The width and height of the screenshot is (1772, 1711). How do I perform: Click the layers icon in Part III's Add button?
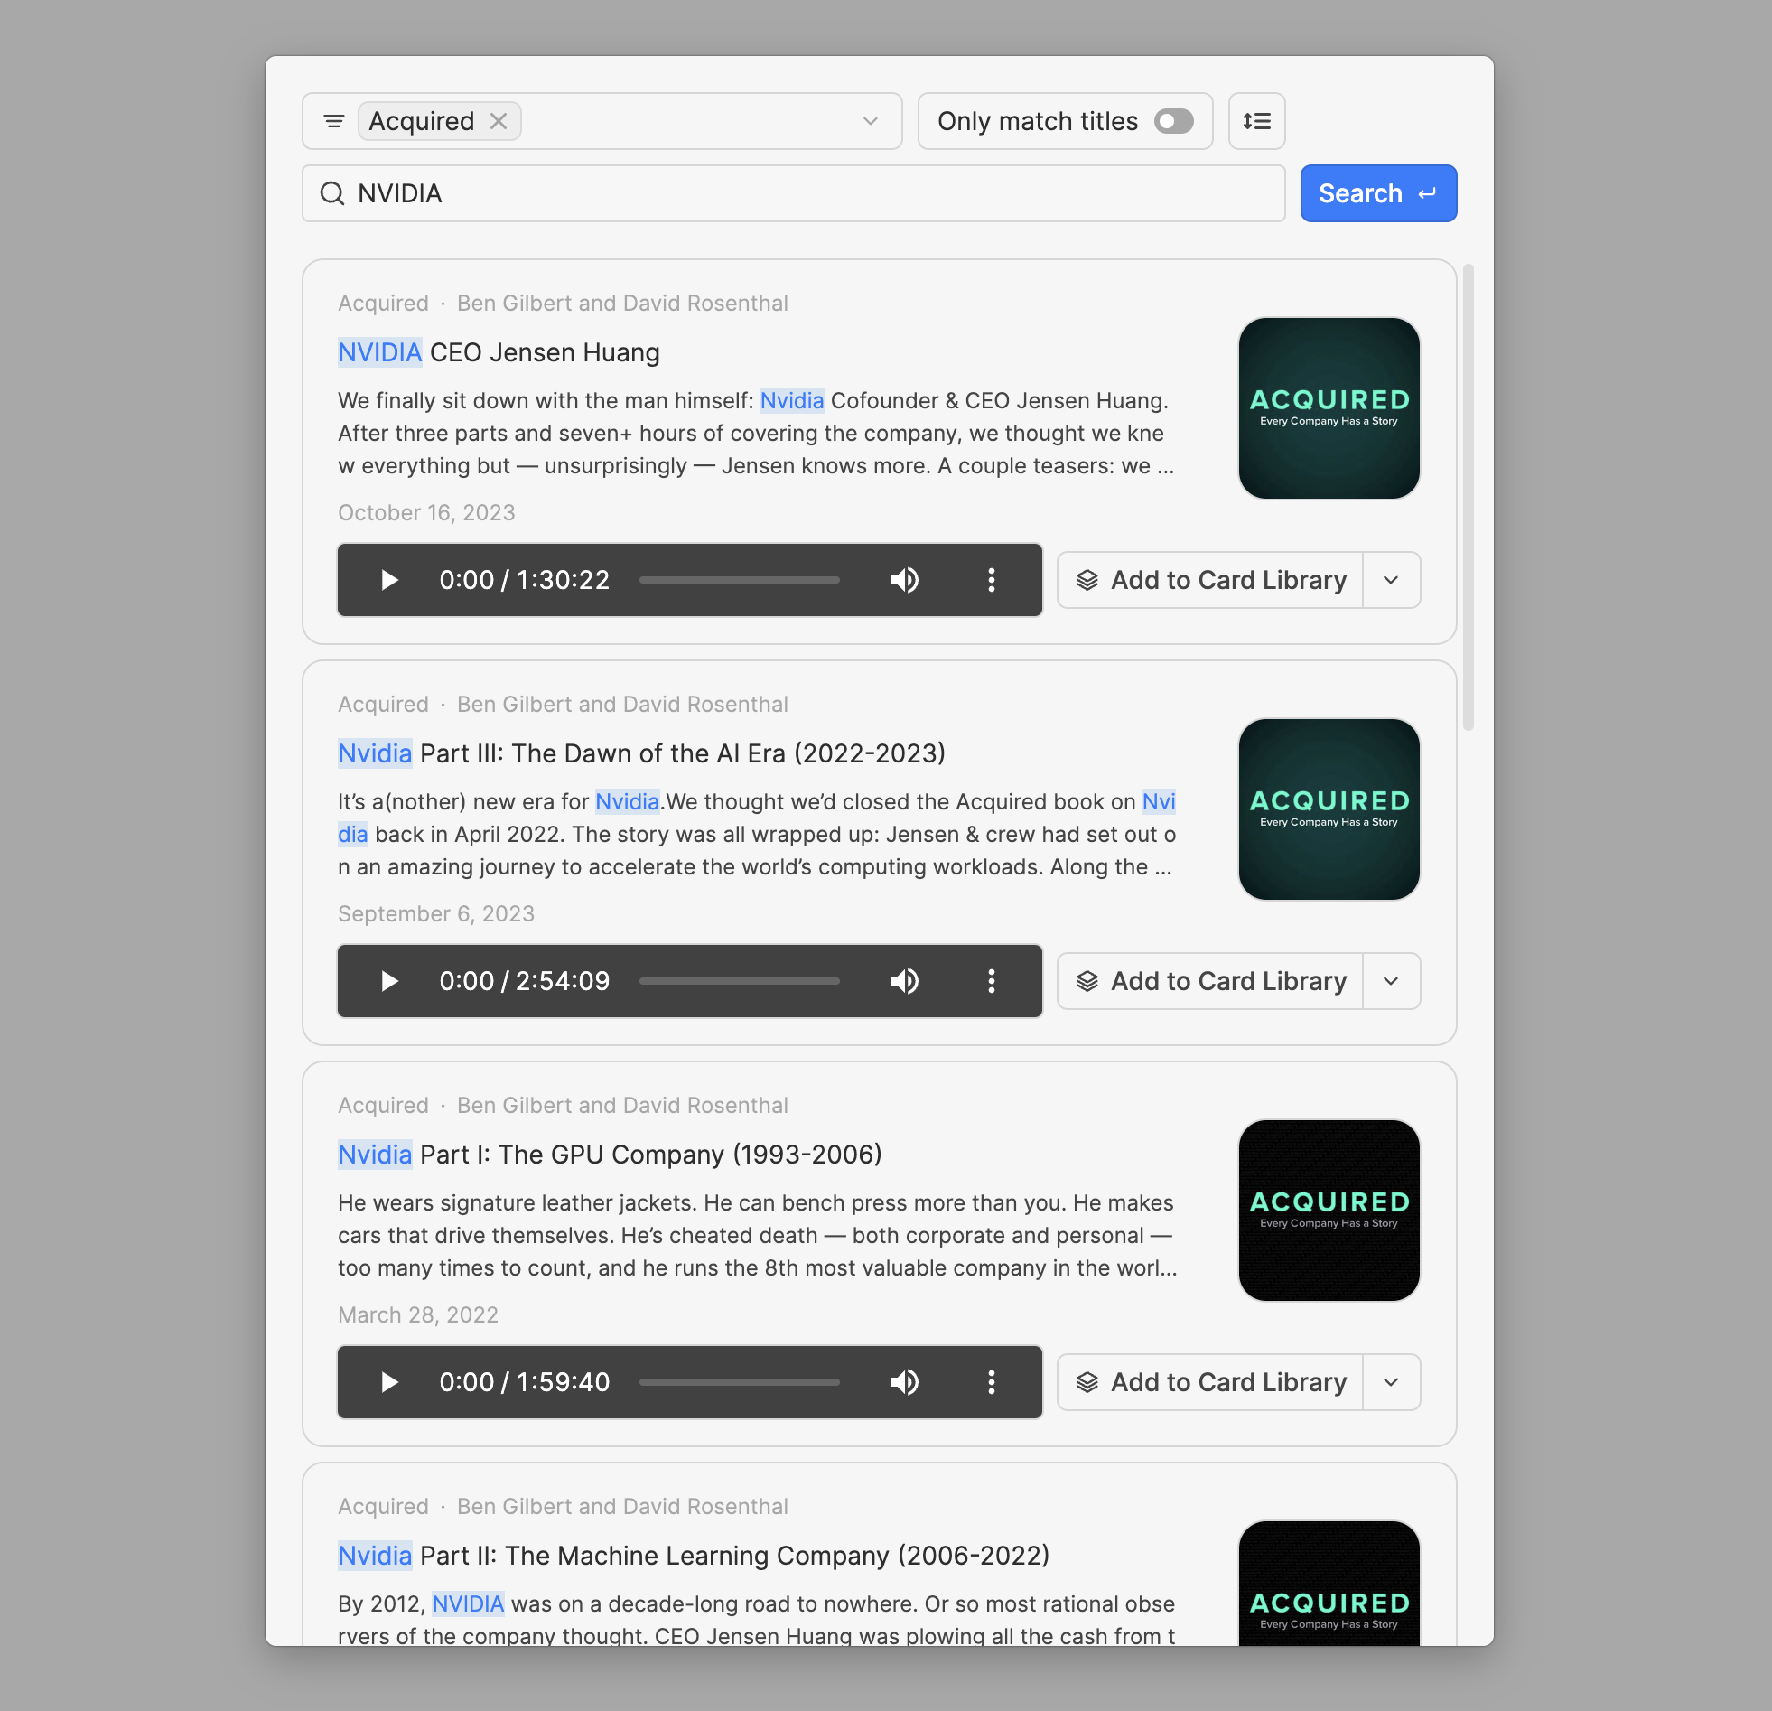tap(1087, 981)
